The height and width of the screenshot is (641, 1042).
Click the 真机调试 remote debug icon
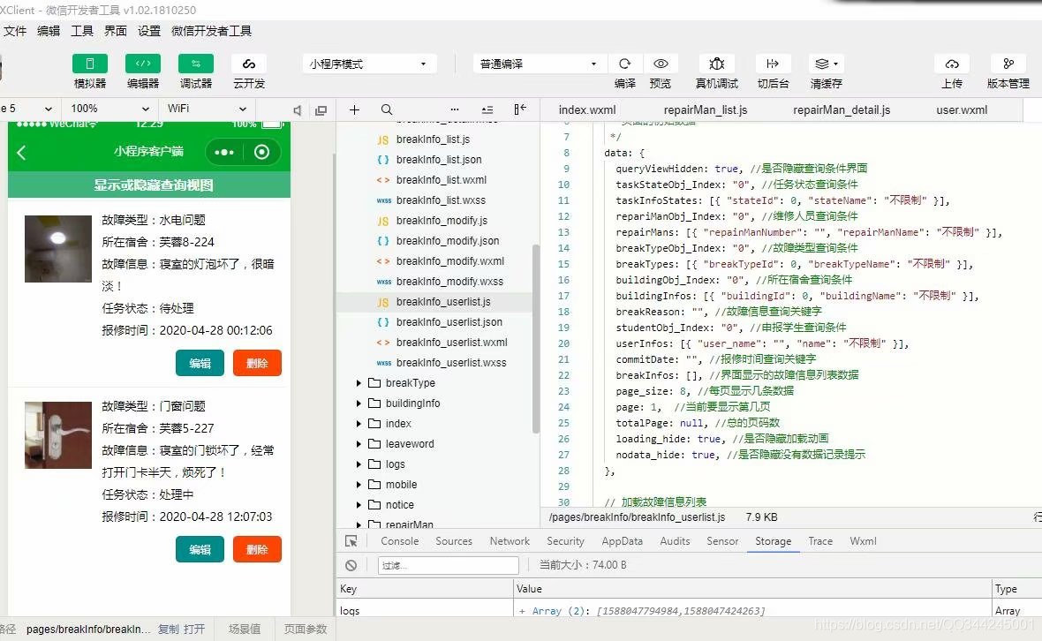[x=716, y=64]
